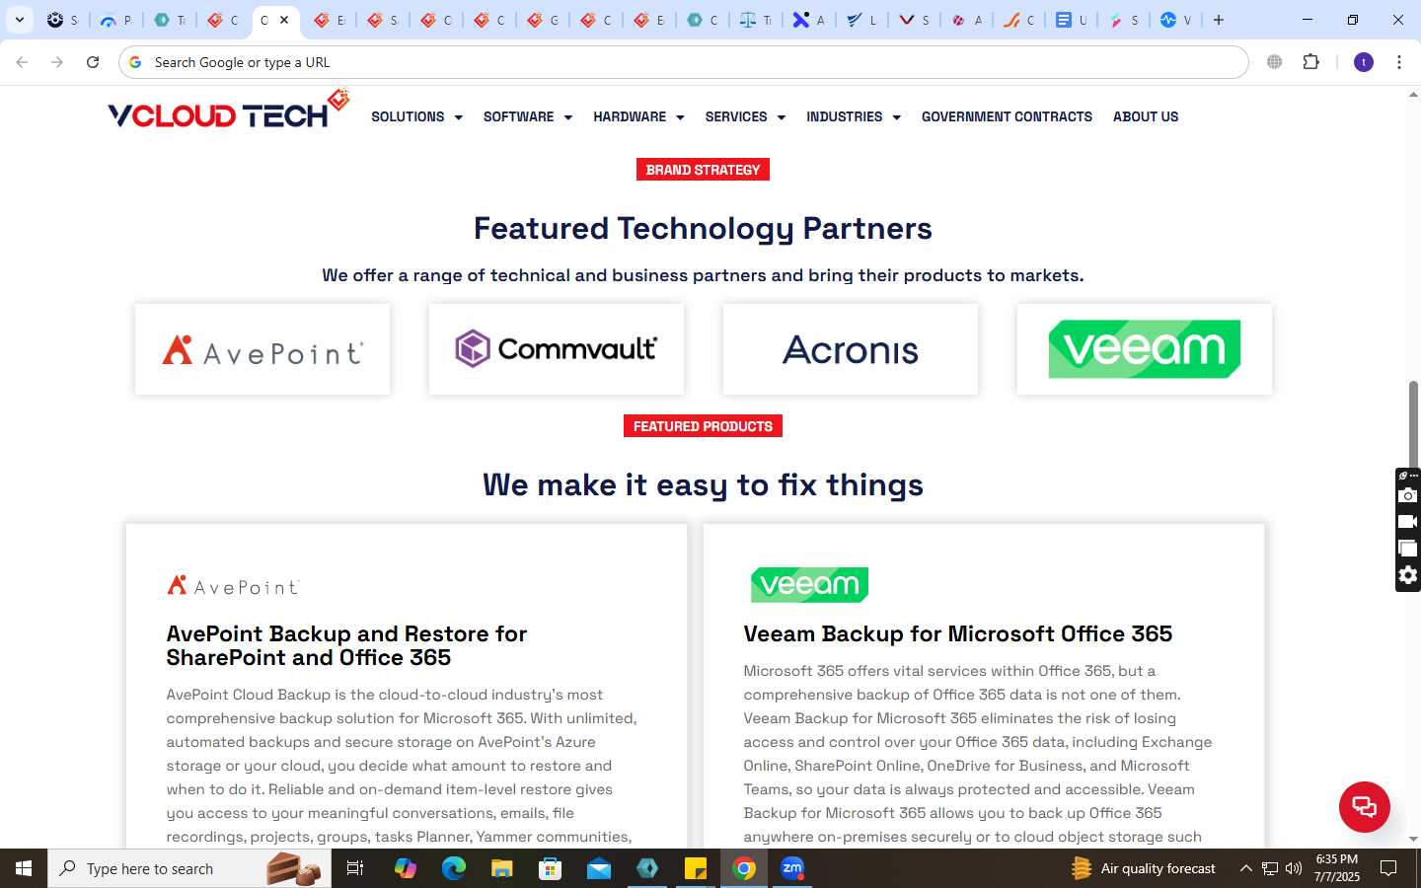Open the gear settings icon in side widget
Screen dimensions: 1421x888
pos(1408,575)
